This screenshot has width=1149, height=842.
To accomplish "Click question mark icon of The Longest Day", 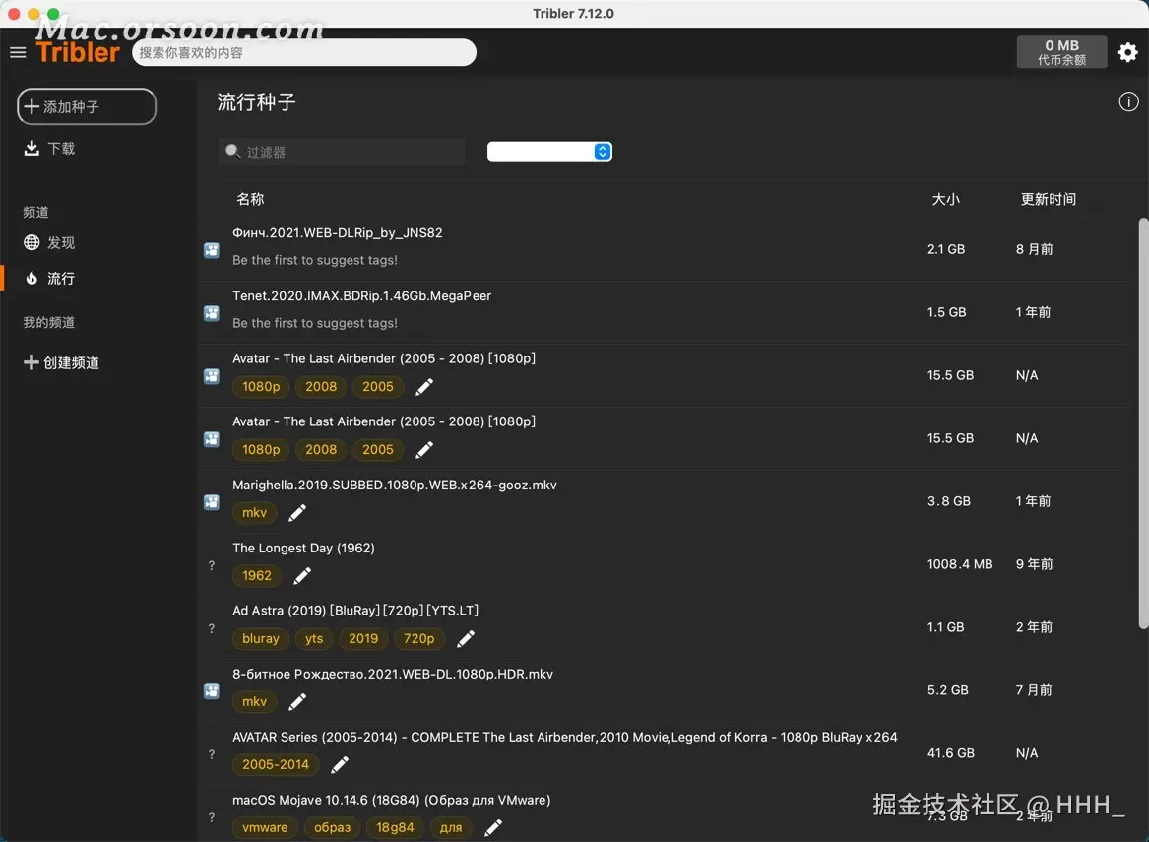I will (212, 565).
